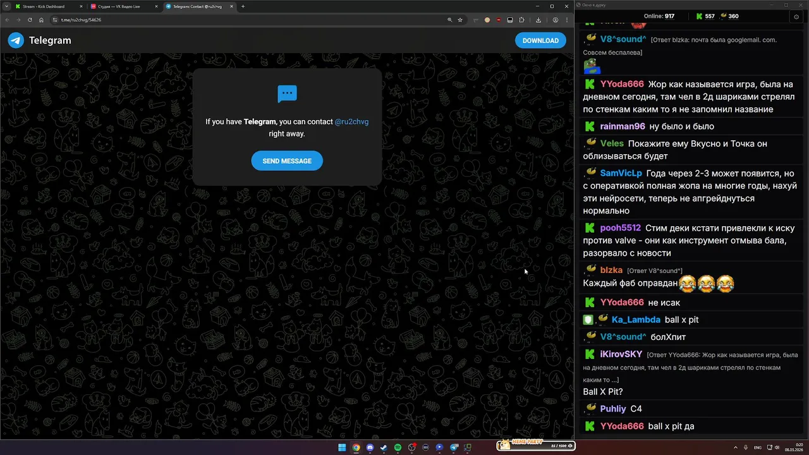
Task: Show hidden system tray icons
Action: [735, 447]
